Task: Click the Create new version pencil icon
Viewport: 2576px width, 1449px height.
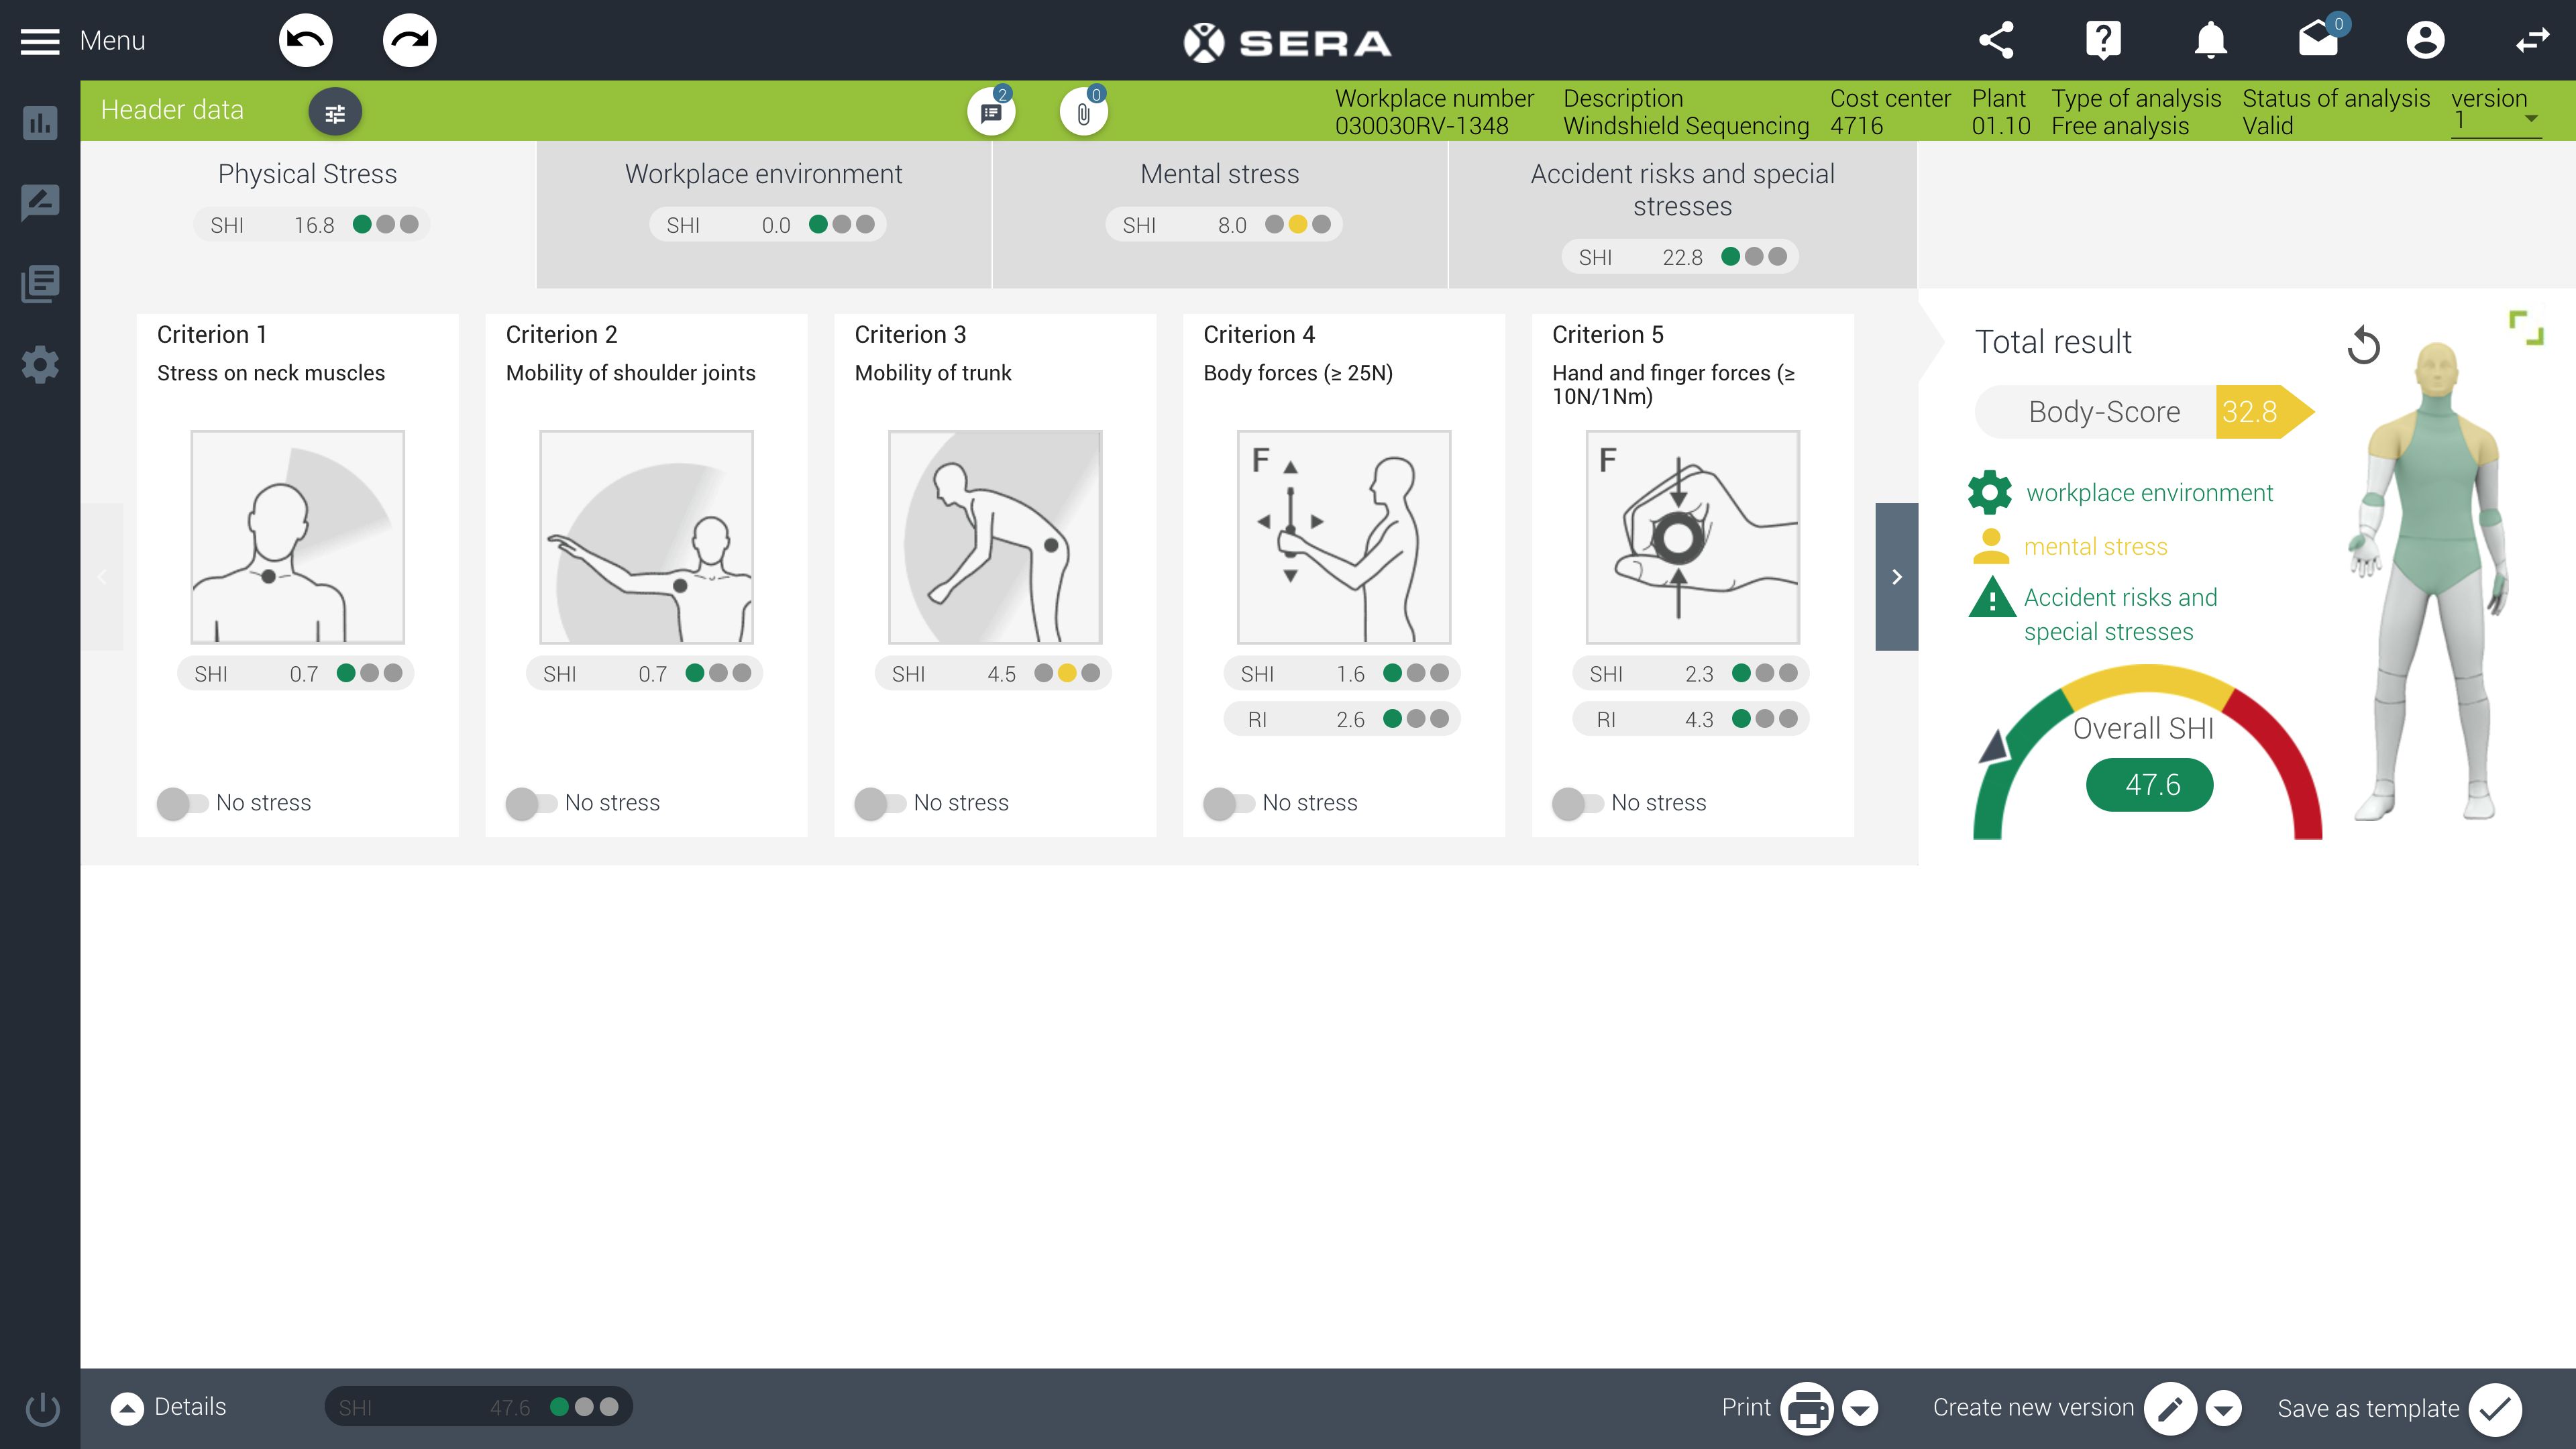Action: [x=2170, y=1409]
